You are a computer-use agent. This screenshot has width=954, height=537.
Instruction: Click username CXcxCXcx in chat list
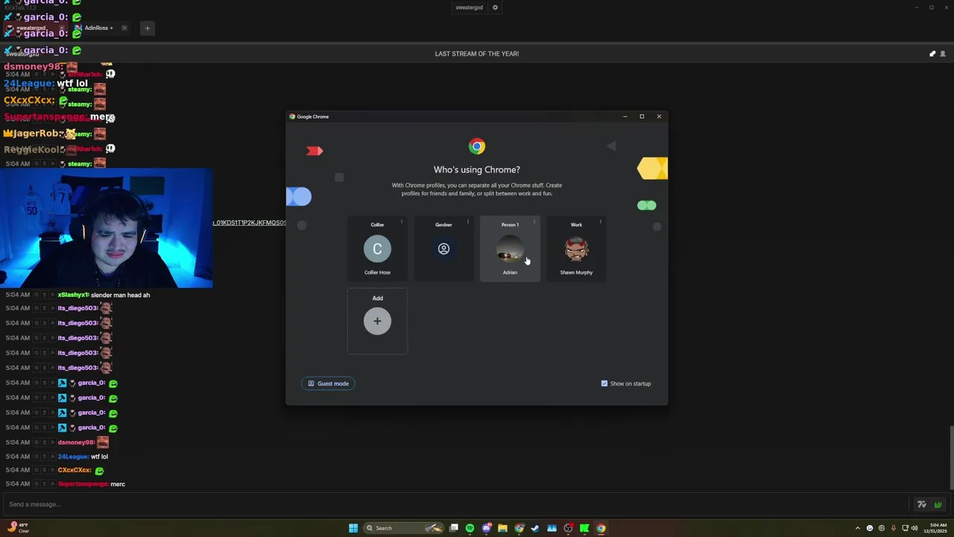(x=75, y=470)
